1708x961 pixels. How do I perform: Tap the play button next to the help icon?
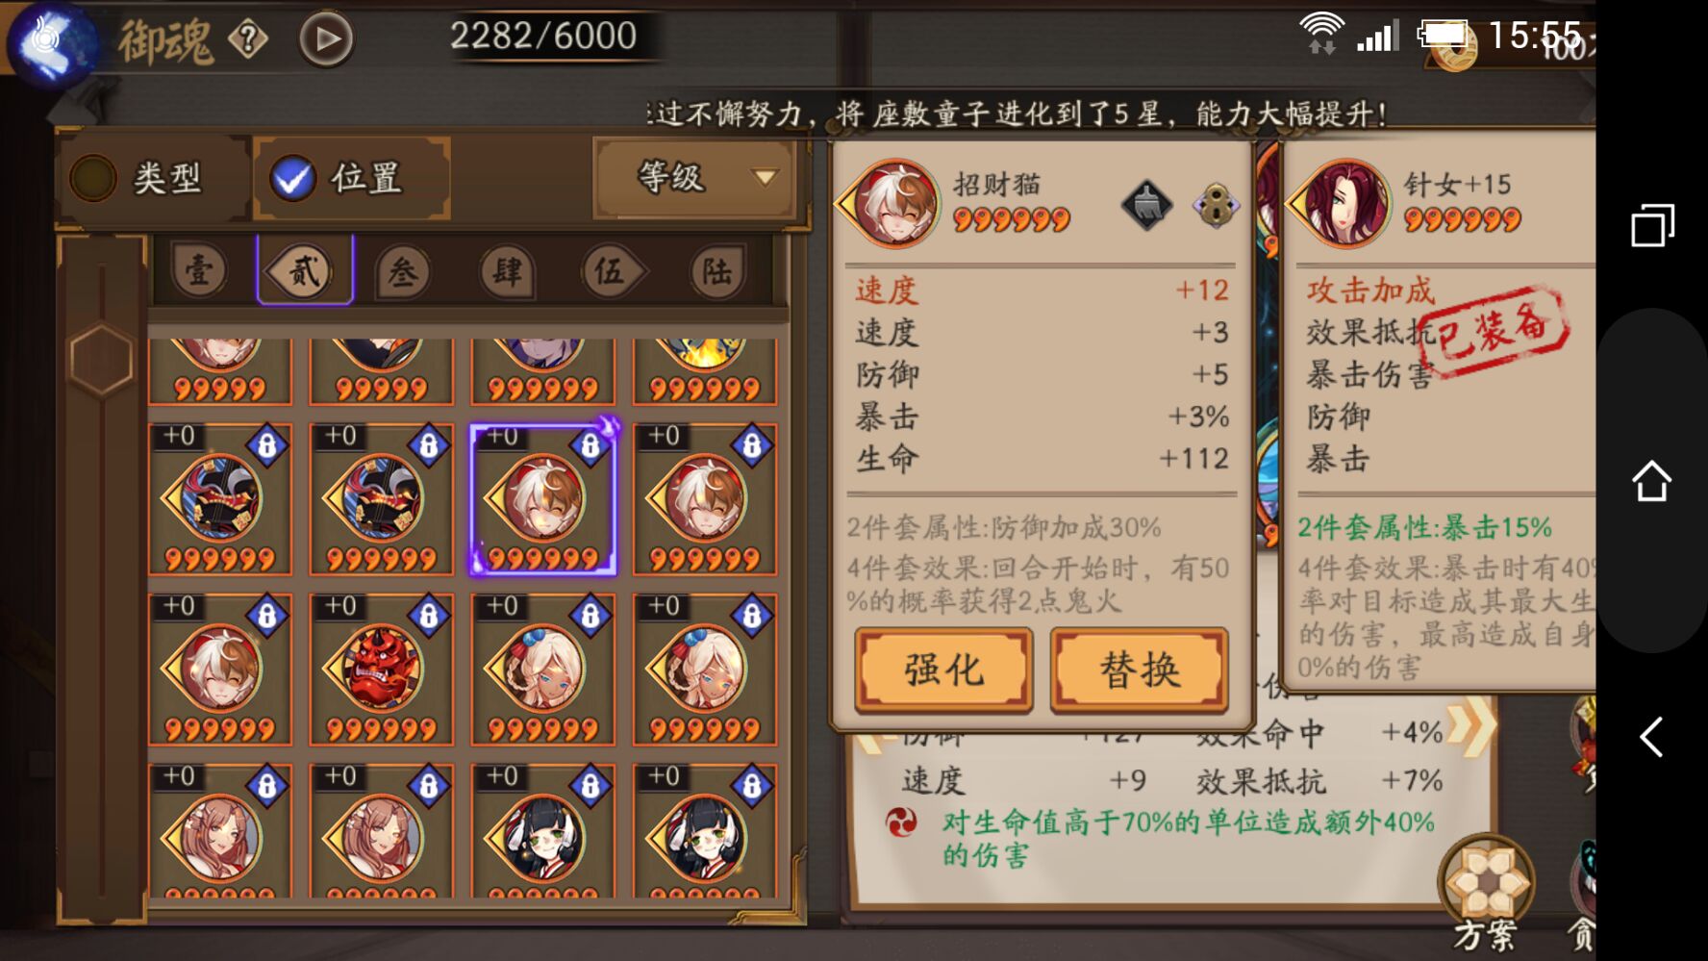coord(326,39)
